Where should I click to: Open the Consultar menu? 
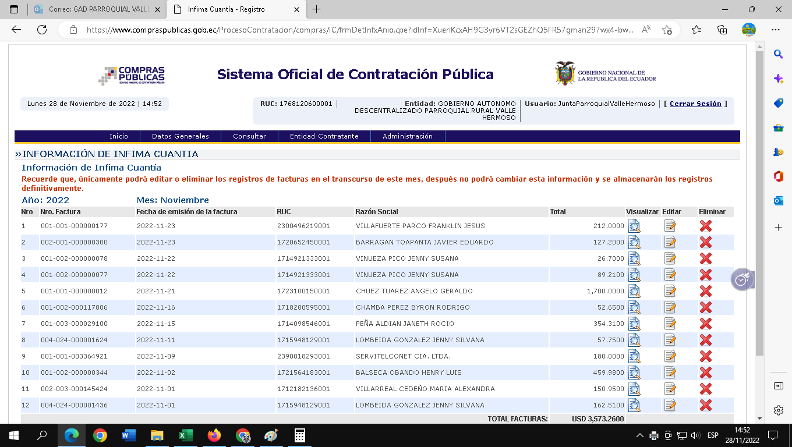(x=249, y=136)
